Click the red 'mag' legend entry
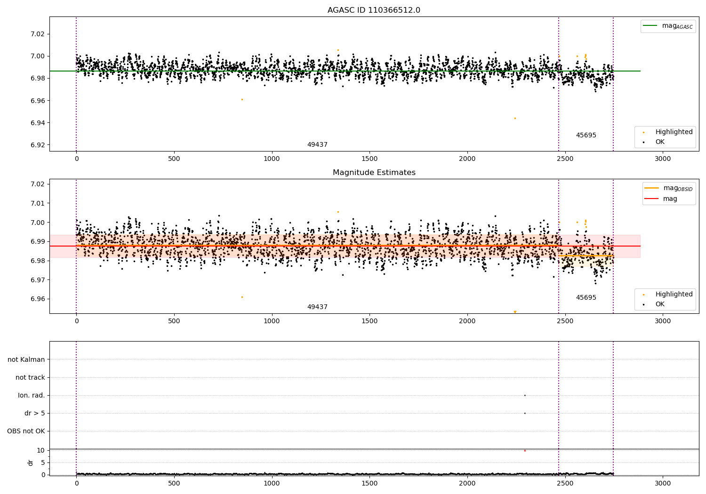Viewport: 706px width, 494px height. tap(661, 199)
